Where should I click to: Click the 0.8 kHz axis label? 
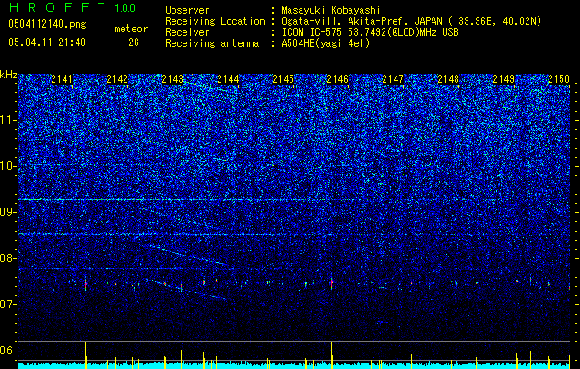[x=8, y=258]
